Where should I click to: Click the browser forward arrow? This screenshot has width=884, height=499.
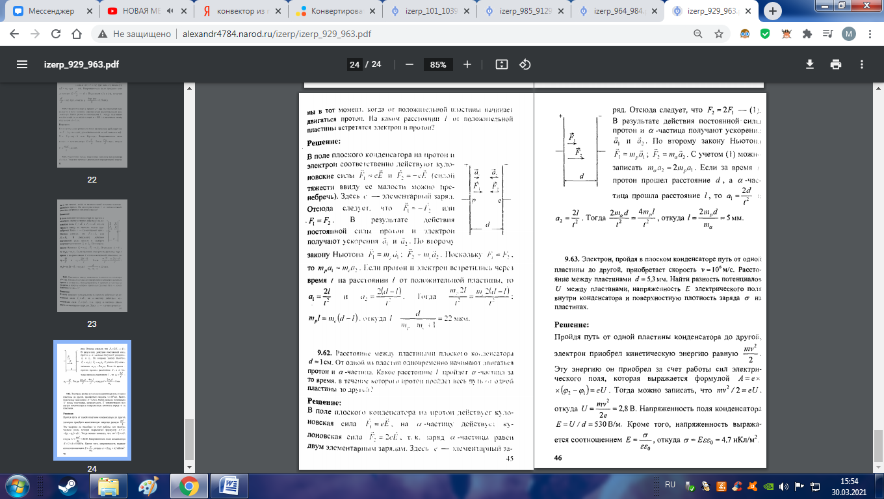[x=36, y=34]
